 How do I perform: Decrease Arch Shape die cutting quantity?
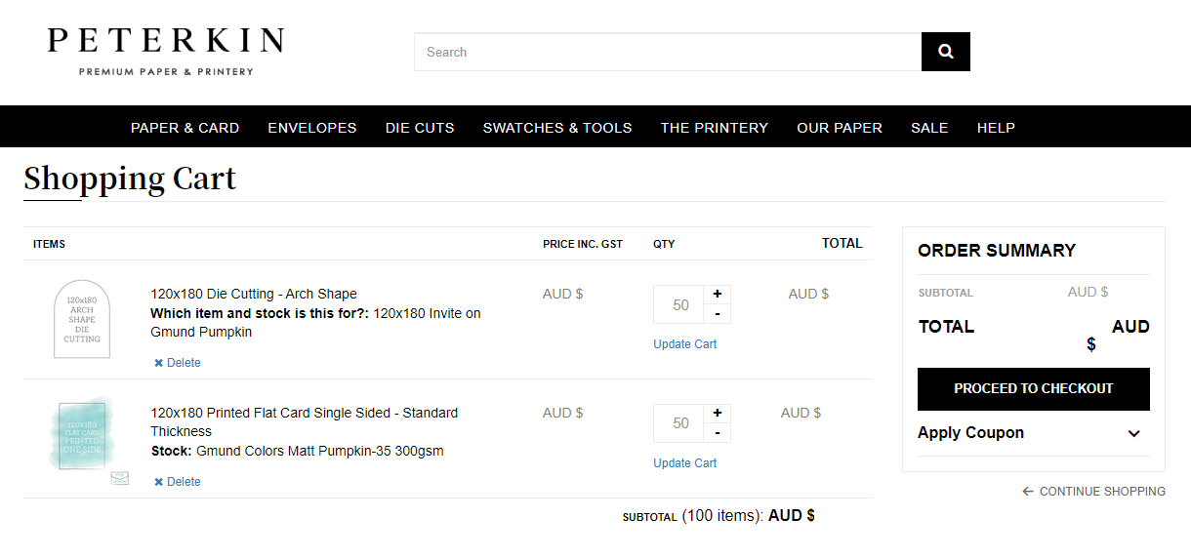click(x=718, y=314)
